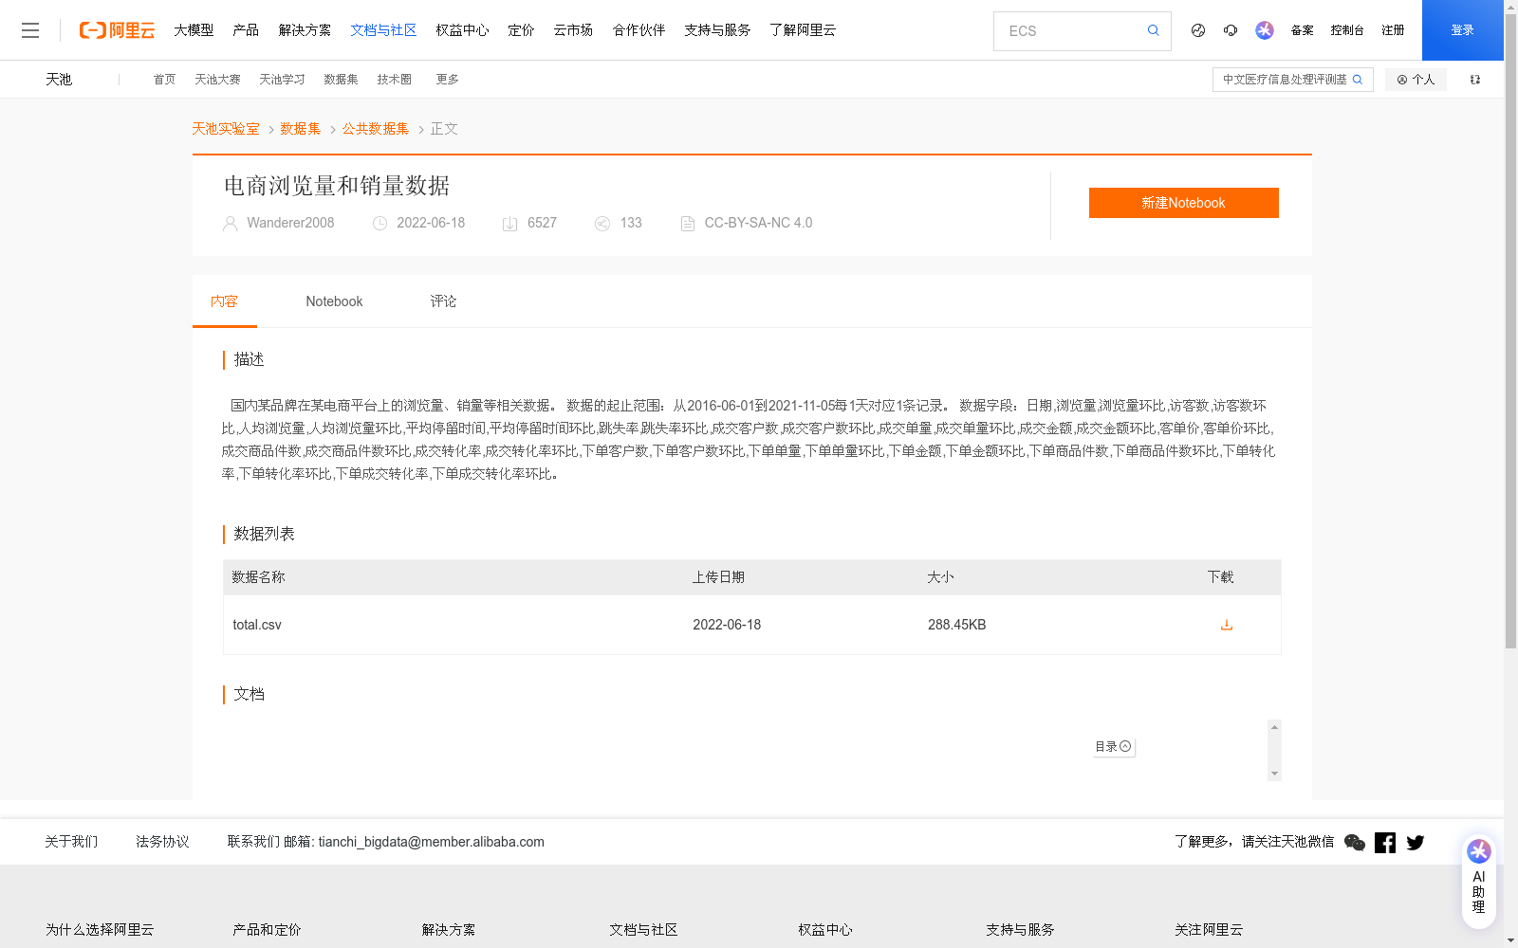The image size is (1518, 948).
Task: Click the 天池 site title
Action: (59, 80)
